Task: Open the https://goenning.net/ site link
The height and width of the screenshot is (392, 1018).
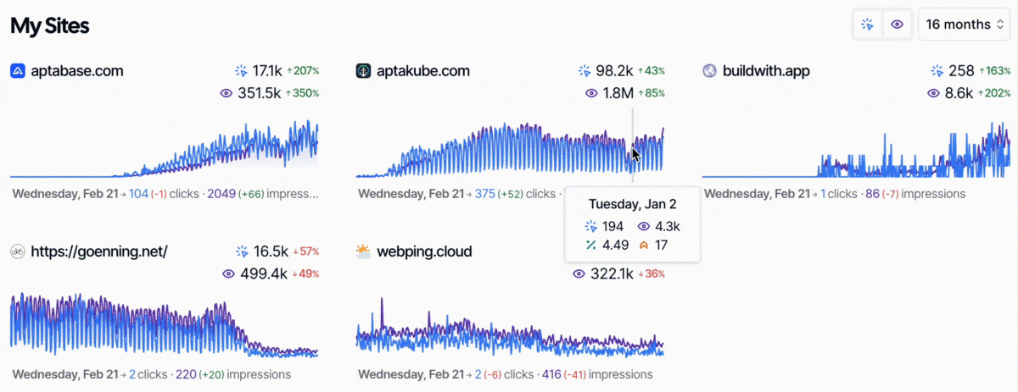Action: 99,251
